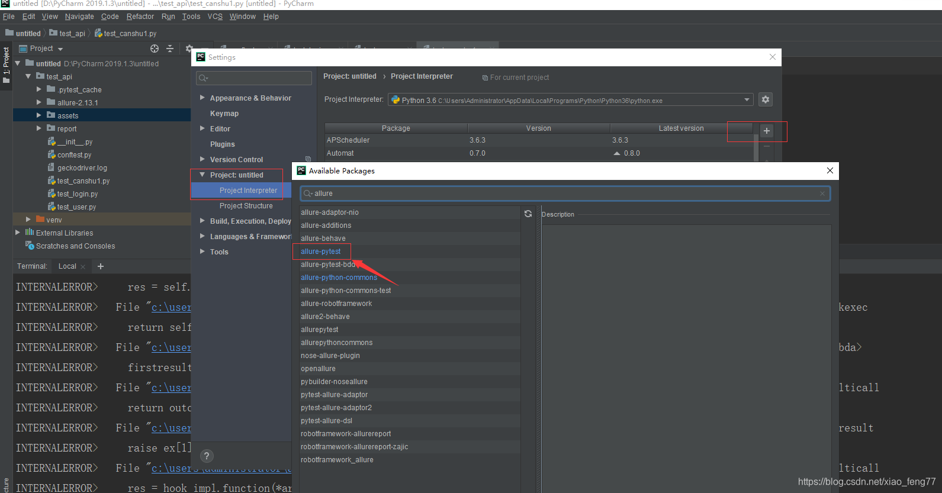This screenshot has height=493, width=942.
Task: Select Project Interpreter settings page
Action: 248,191
